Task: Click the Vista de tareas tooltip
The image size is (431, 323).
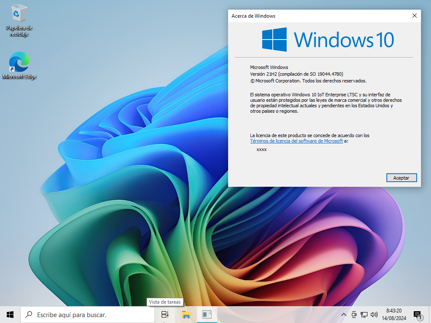Action: (165, 302)
